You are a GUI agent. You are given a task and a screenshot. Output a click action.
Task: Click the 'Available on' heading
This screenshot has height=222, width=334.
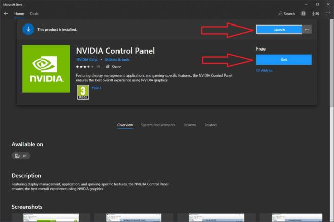click(28, 144)
